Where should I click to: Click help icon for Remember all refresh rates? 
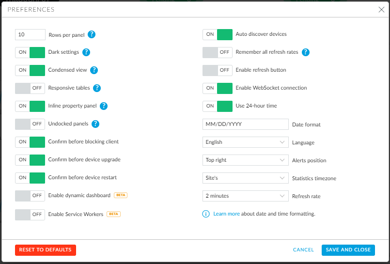point(306,52)
